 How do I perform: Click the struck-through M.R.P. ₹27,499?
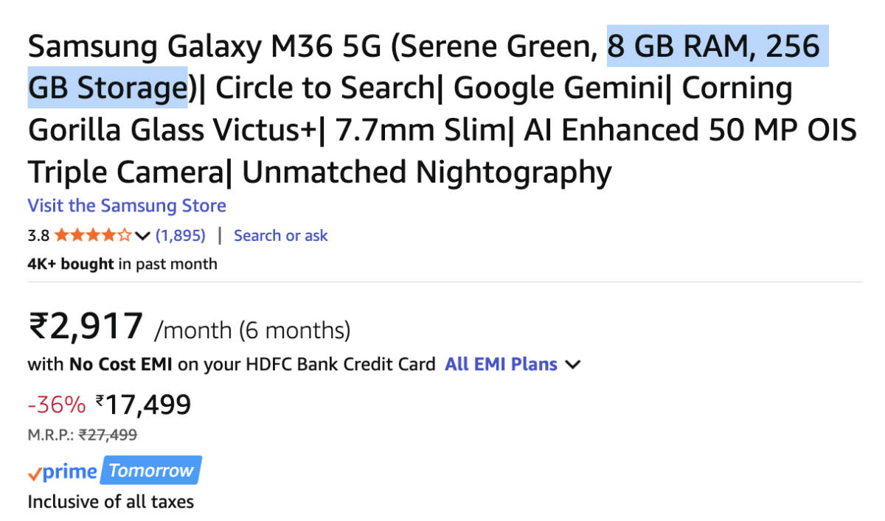click(108, 435)
